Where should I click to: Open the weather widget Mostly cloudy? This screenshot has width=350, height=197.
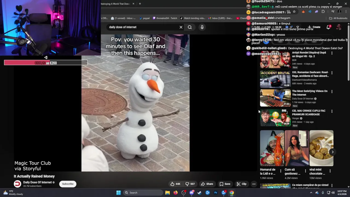13,193
